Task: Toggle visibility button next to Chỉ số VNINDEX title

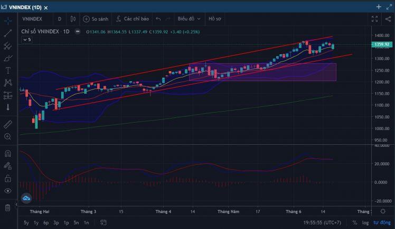Action: pos(78,32)
